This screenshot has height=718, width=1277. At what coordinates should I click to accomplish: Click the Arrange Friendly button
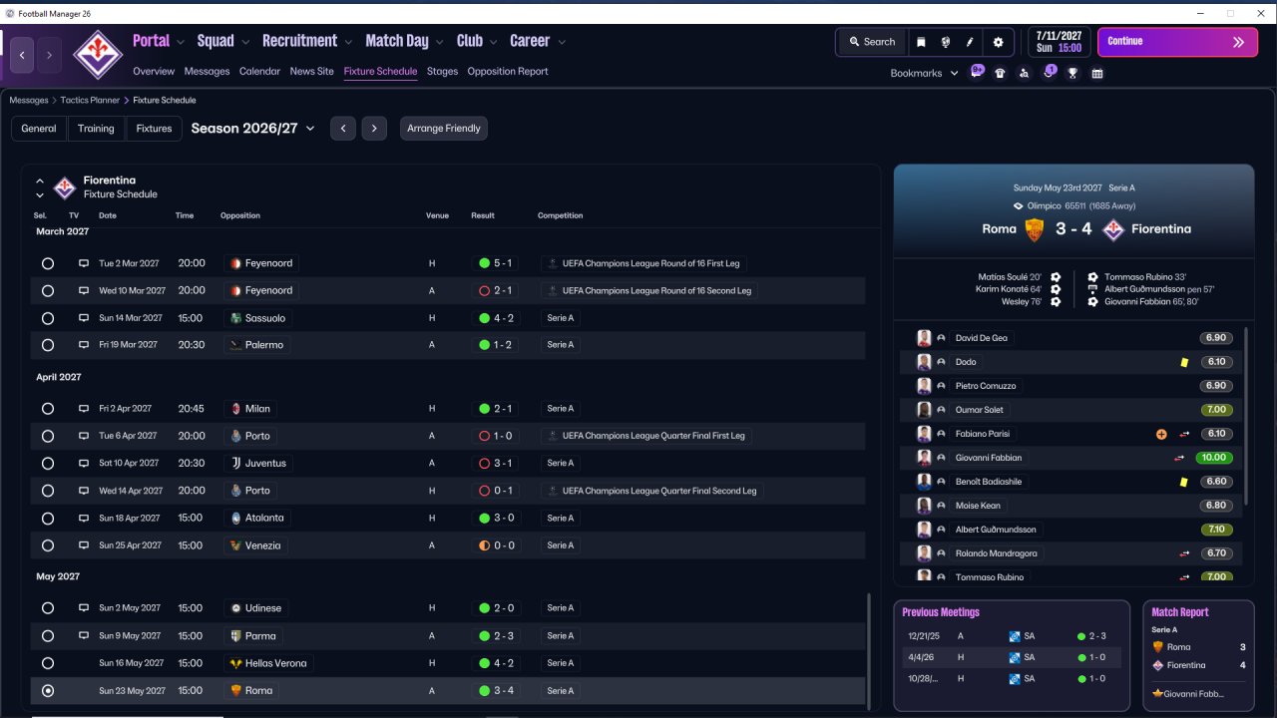(x=444, y=129)
